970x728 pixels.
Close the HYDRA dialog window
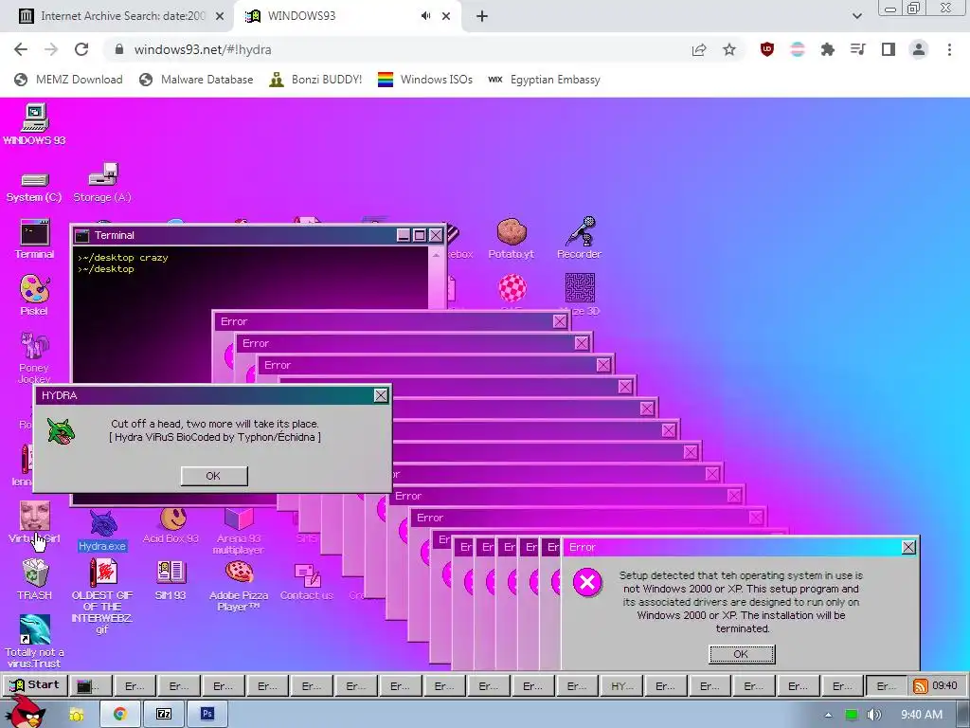(x=381, y=395)
